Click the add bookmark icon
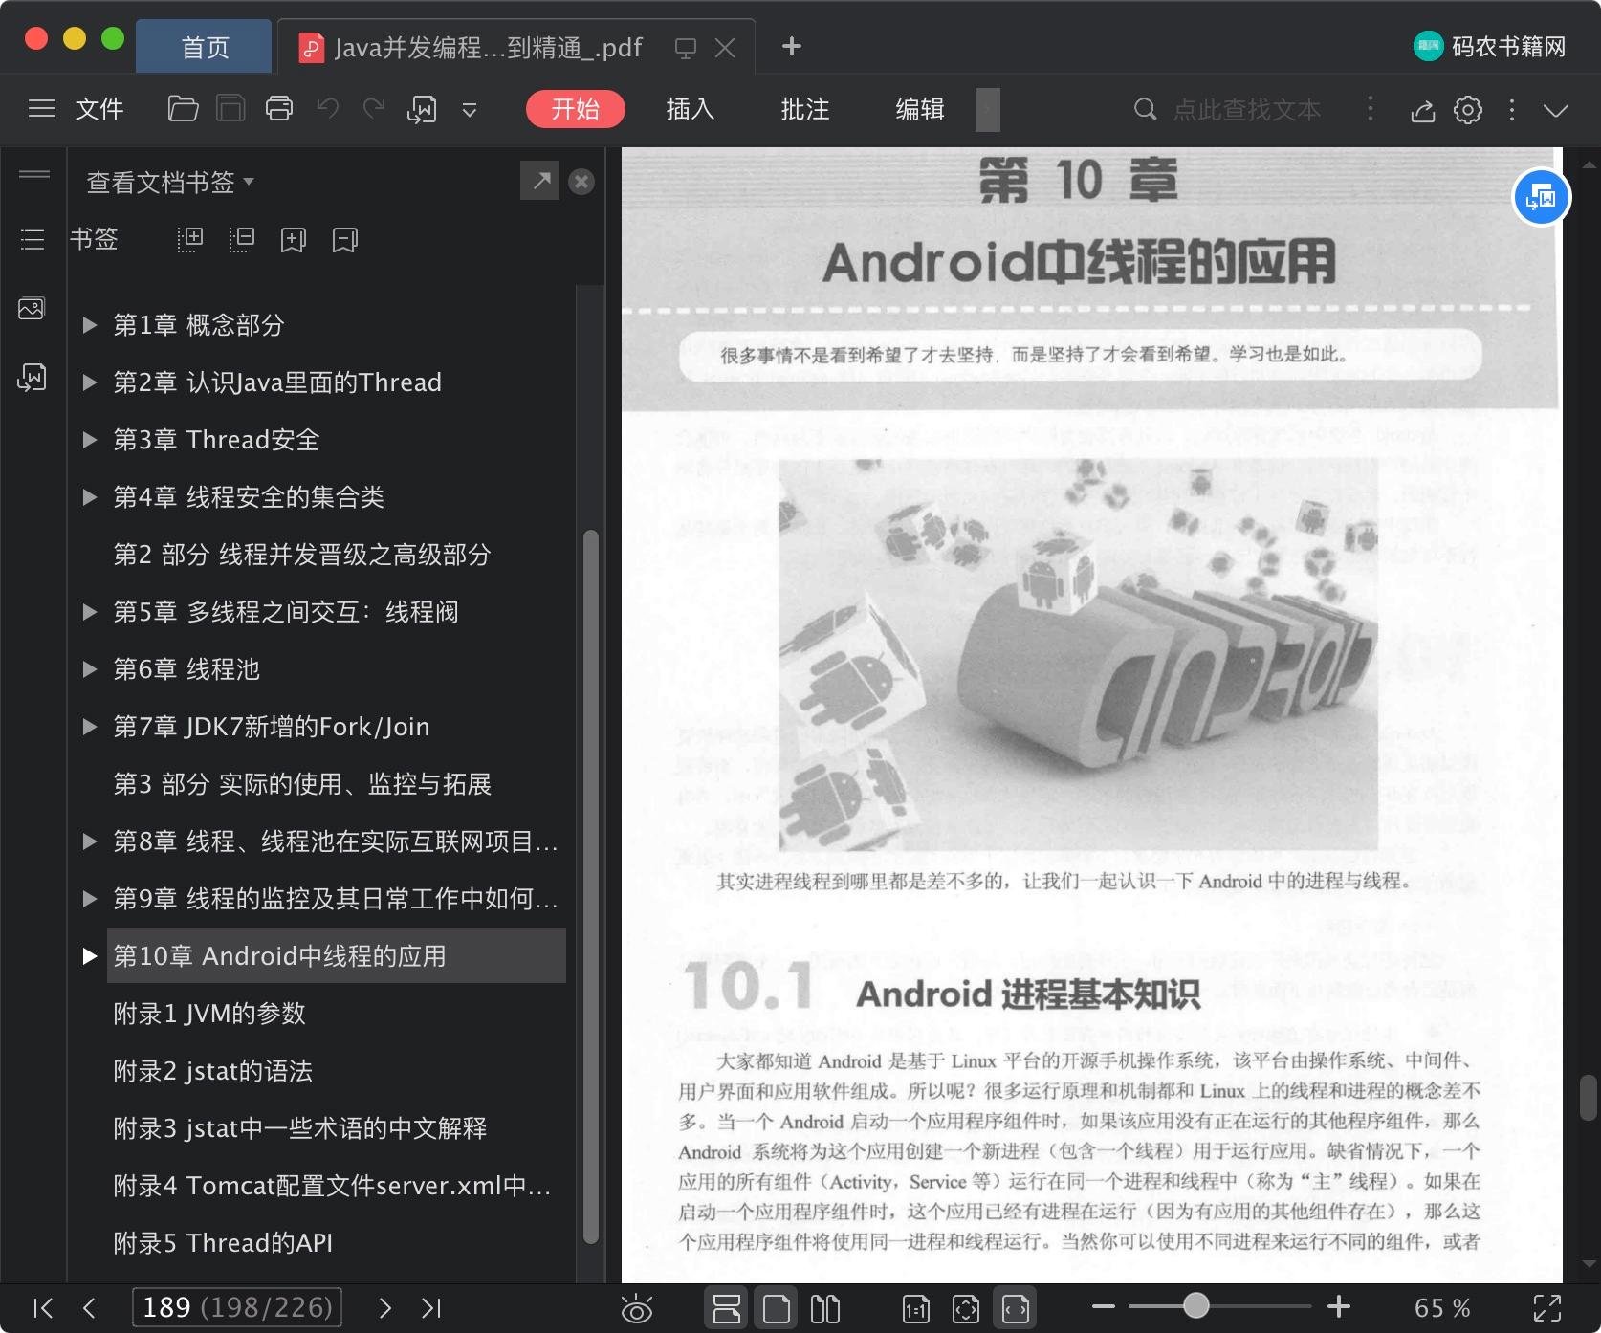The width and height of the screenshot is (1601, 1333). click(294, 240)
